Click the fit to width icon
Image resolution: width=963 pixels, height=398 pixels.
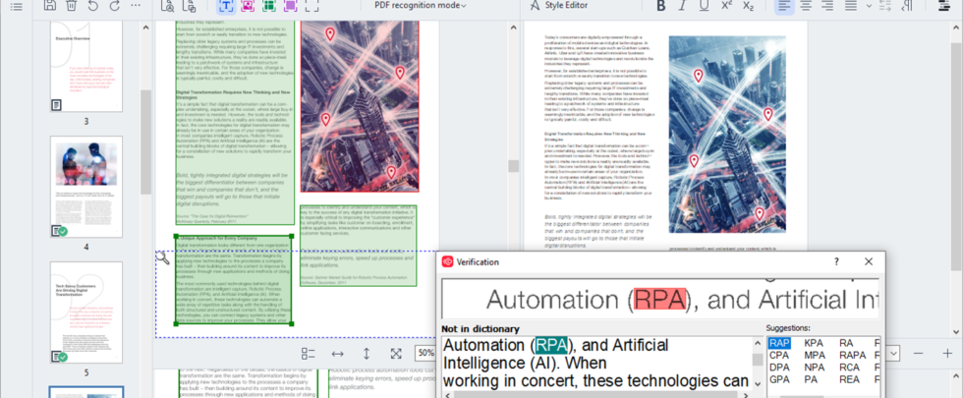(x=337, y=354)
